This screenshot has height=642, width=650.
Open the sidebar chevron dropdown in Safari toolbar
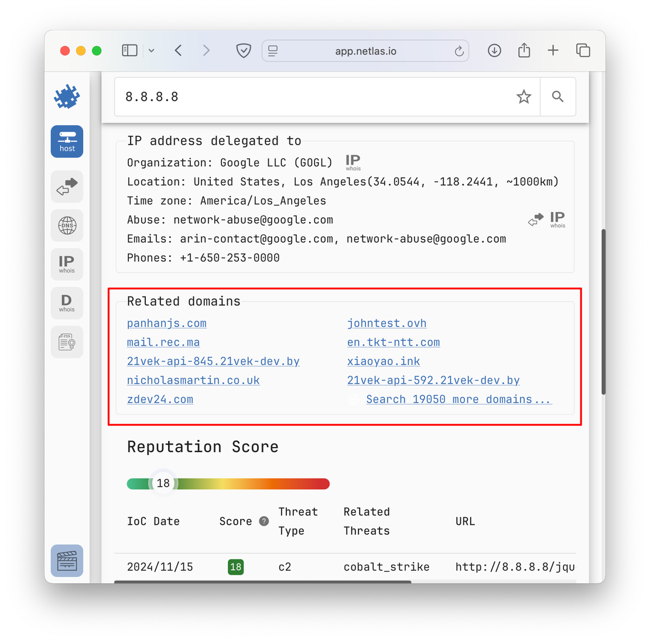click(x=152, y=50)
